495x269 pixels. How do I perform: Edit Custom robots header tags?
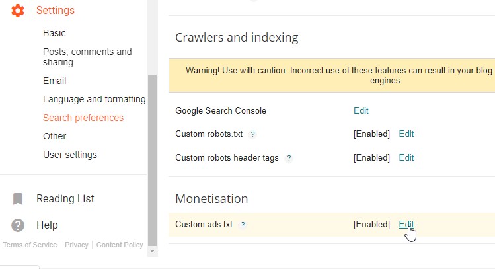pos(406,157)
